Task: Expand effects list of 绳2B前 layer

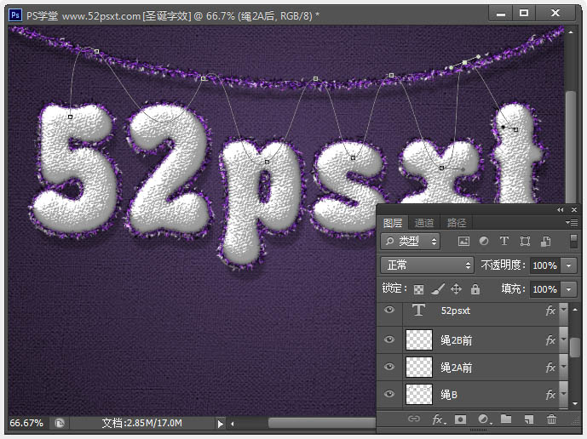Action: (563, 339)
